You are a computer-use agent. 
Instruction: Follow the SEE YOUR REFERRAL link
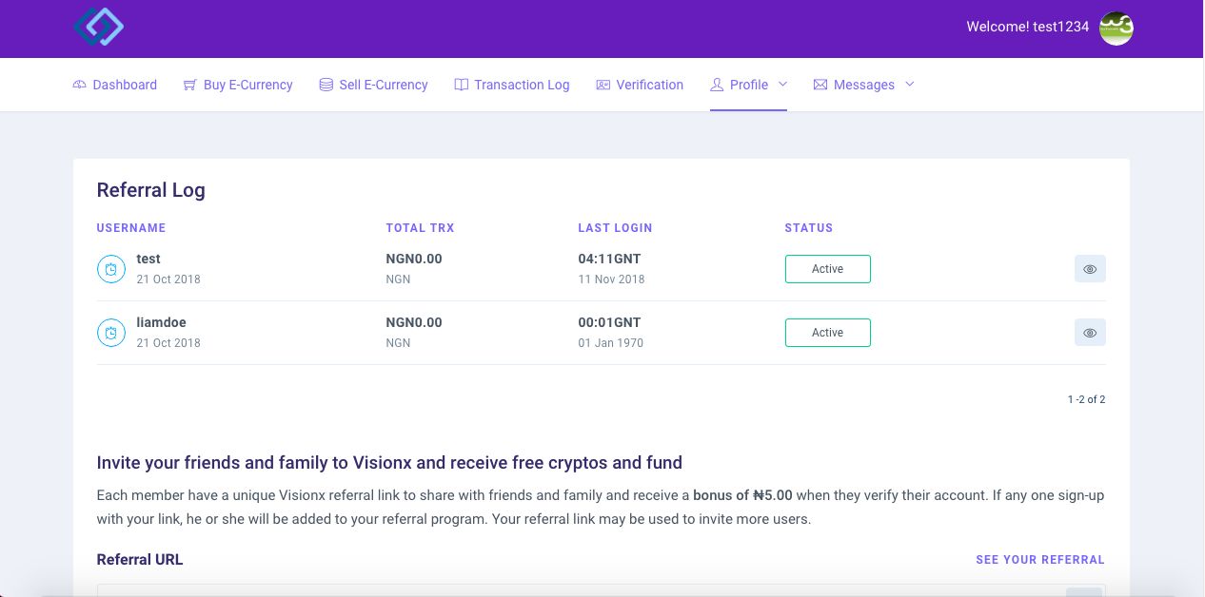[x=1040, y=560]
